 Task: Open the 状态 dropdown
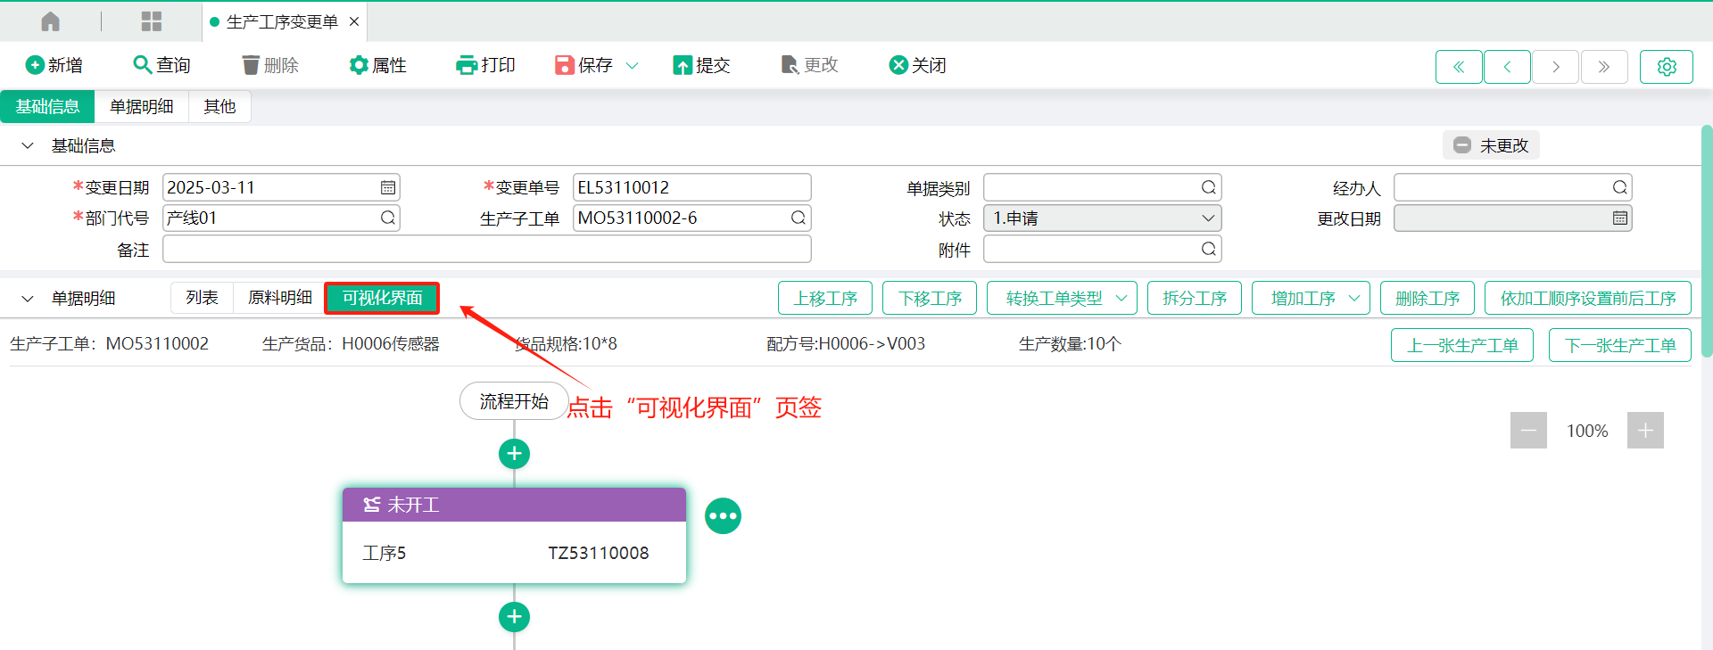click(1103, 218)
